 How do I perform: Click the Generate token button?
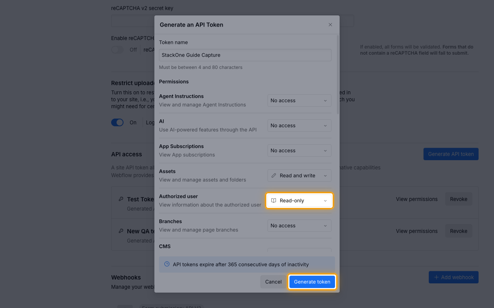312,282
